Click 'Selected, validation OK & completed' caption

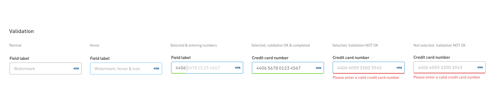(280, 45)
